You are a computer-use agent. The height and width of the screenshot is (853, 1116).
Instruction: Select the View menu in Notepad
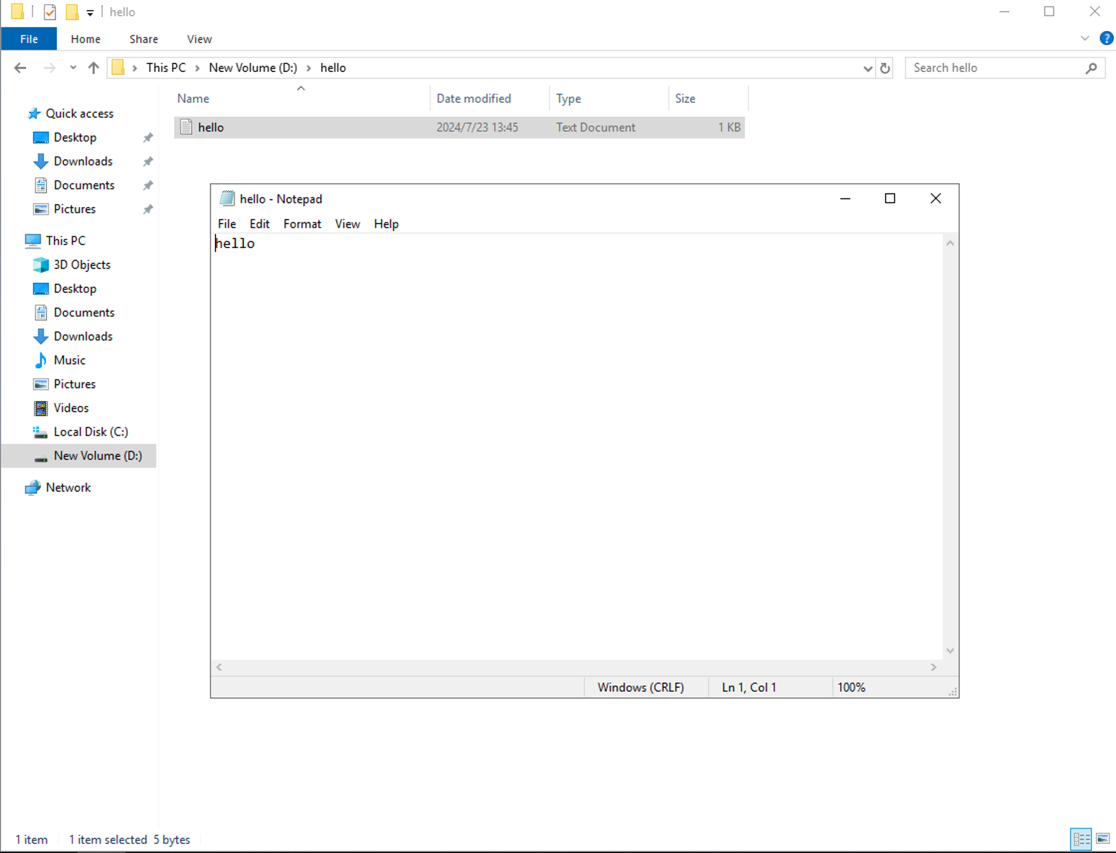click(x=347, y=223)
